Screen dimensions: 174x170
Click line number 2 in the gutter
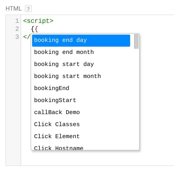click(17, 29)
